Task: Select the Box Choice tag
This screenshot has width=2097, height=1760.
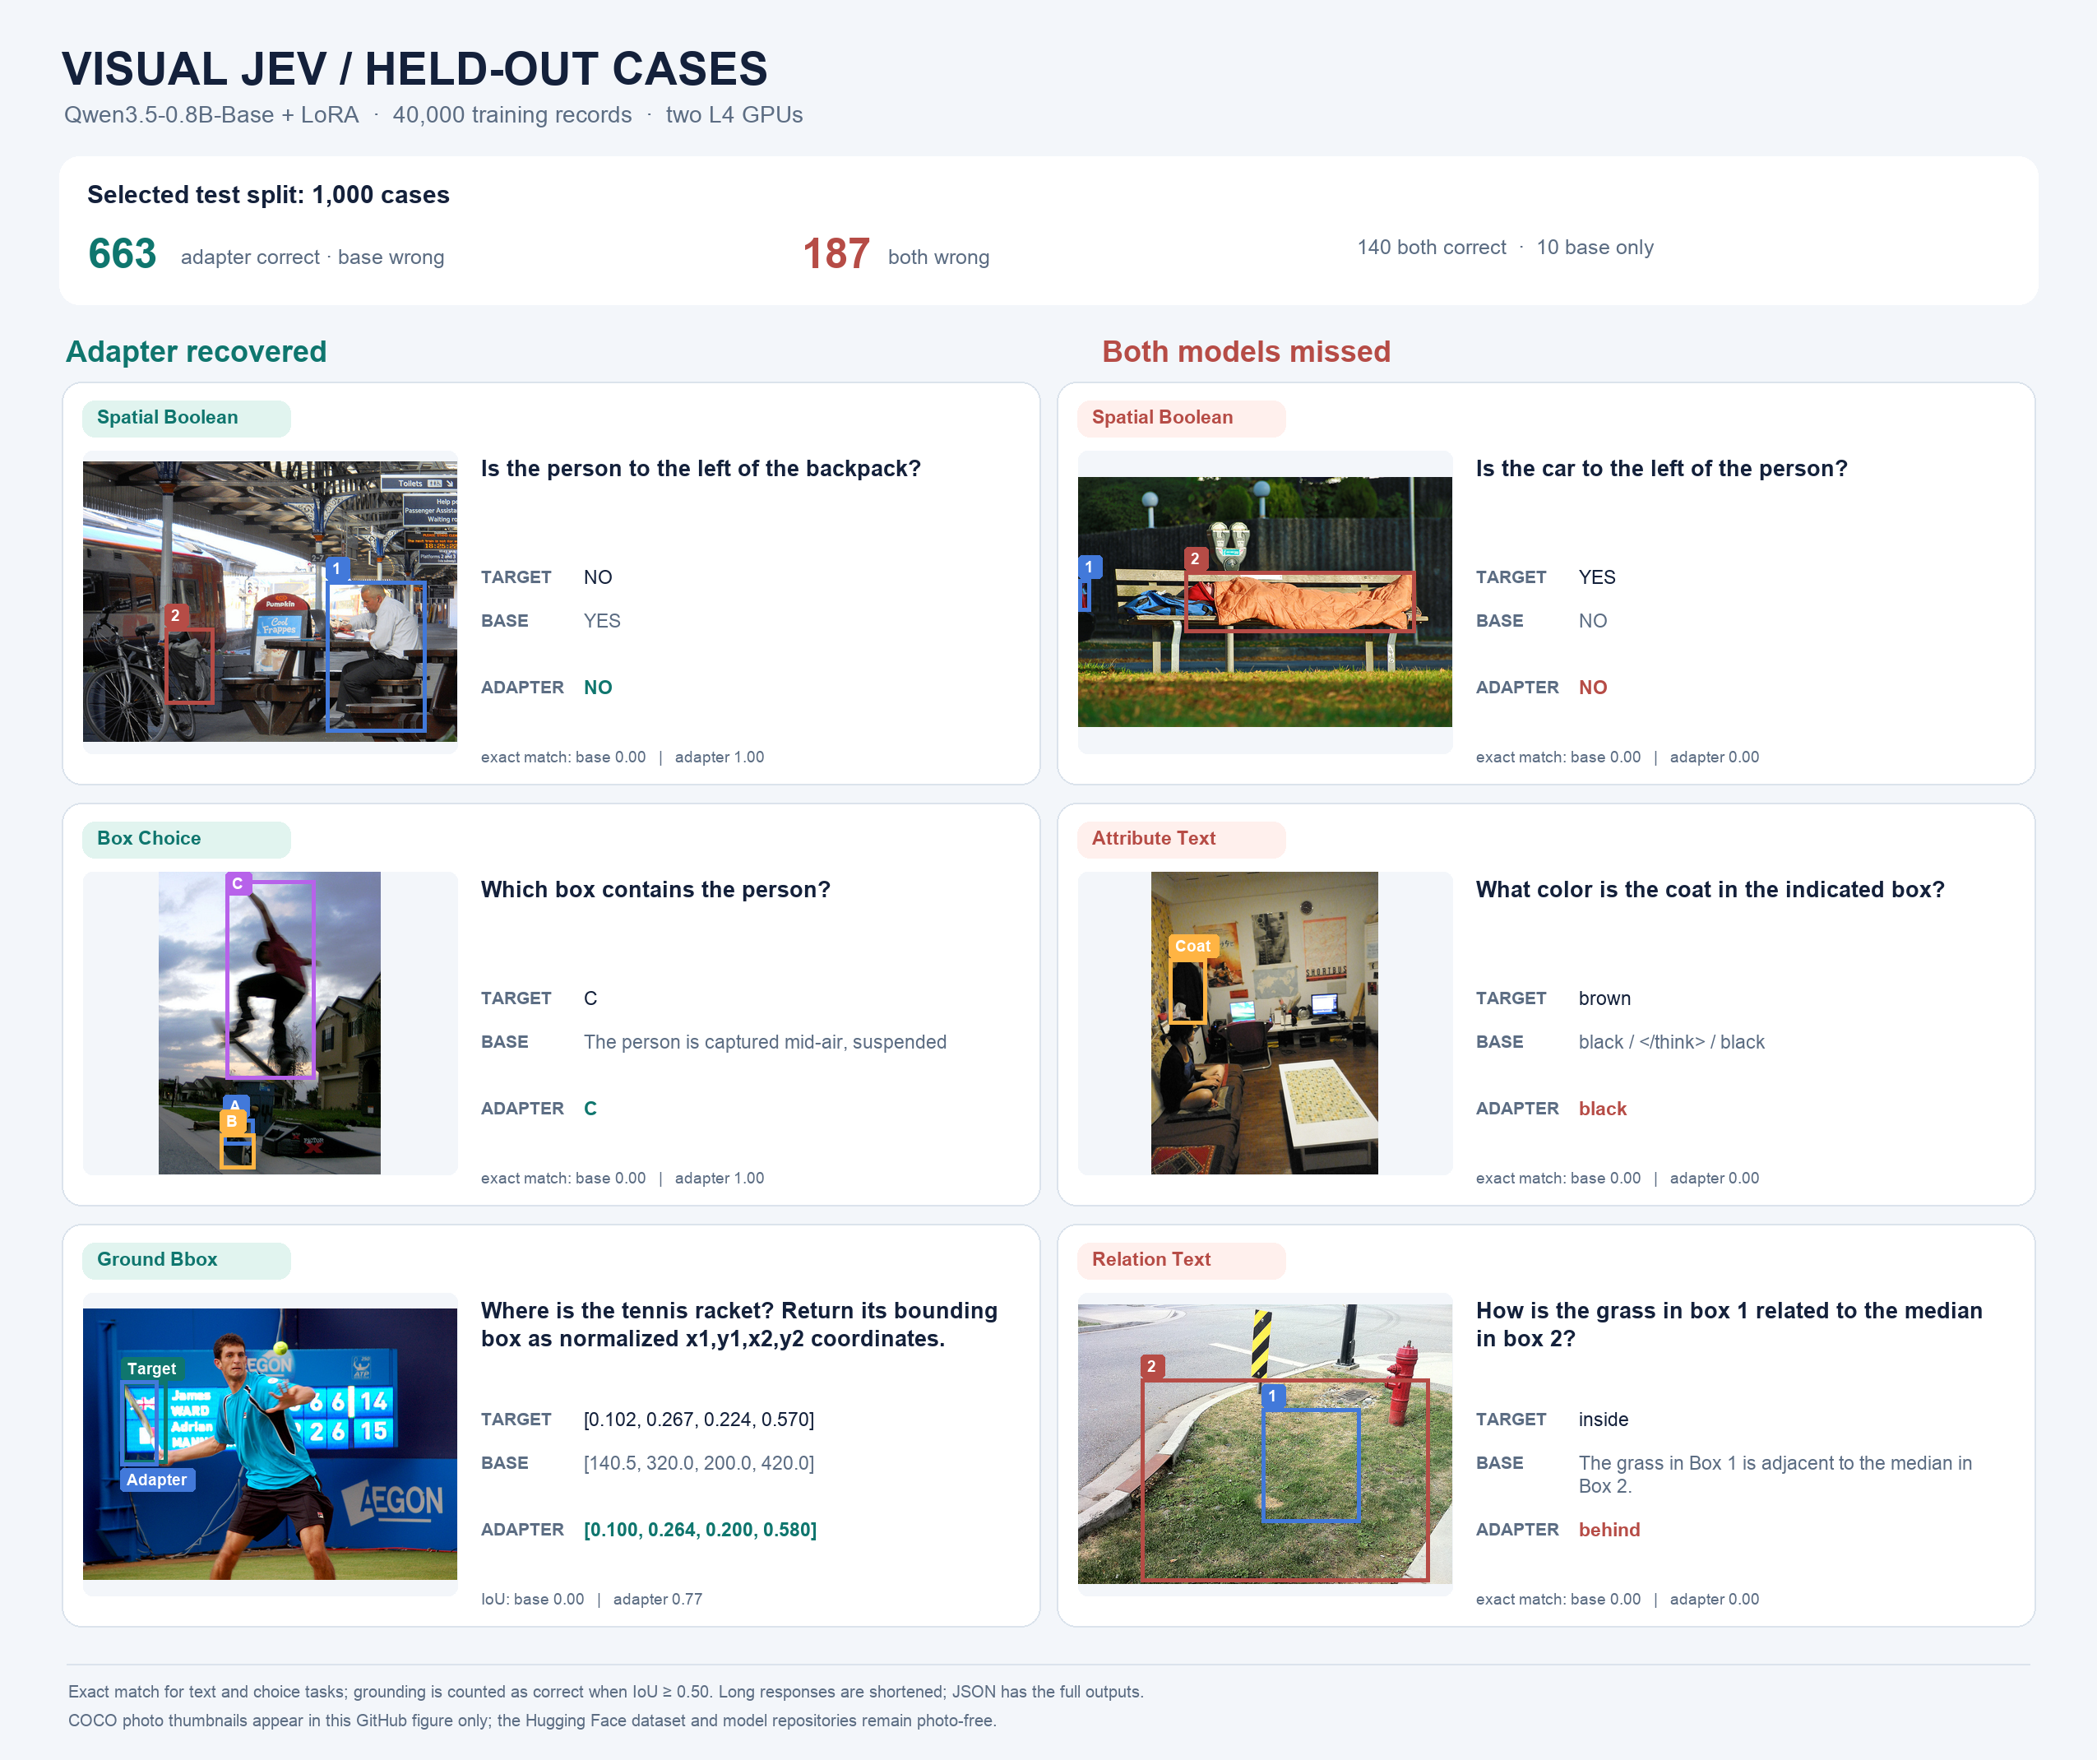Action: [x=187, y=839]
